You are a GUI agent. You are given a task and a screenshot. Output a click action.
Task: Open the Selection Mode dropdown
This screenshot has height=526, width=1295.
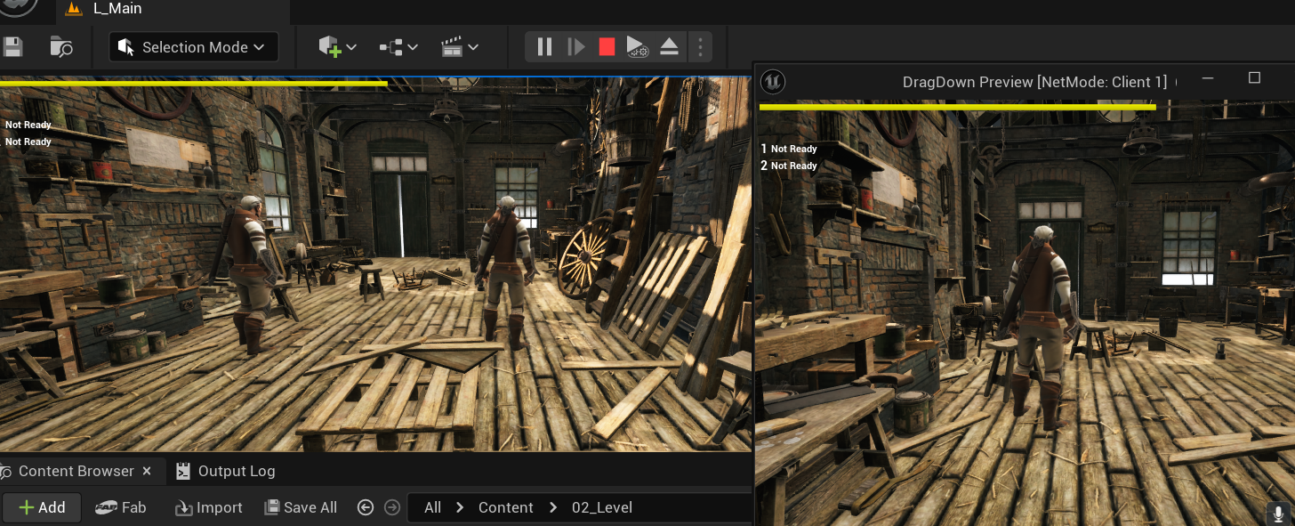(x=194, y=47)
